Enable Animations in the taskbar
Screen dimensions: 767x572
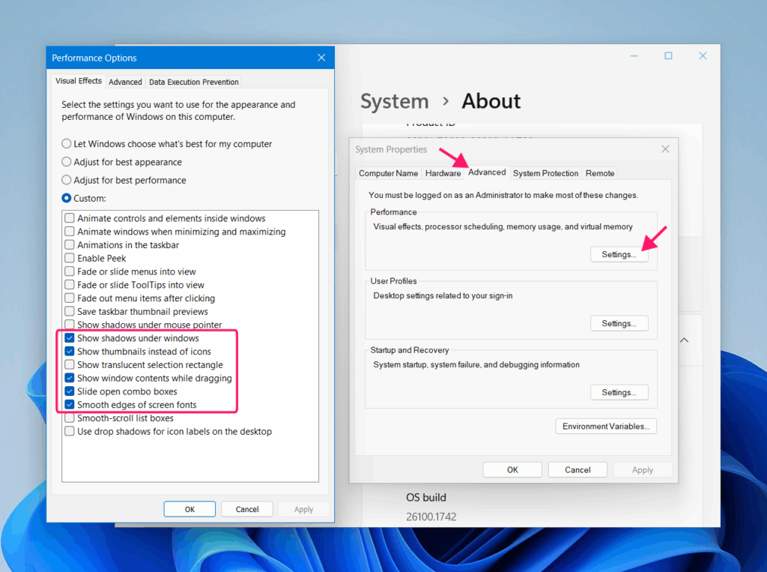(70, 244)
